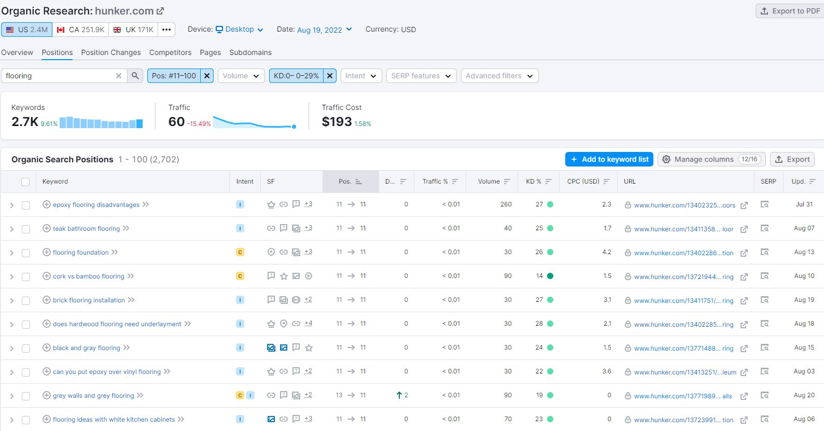Click the search magnifier button

point(135,76)
